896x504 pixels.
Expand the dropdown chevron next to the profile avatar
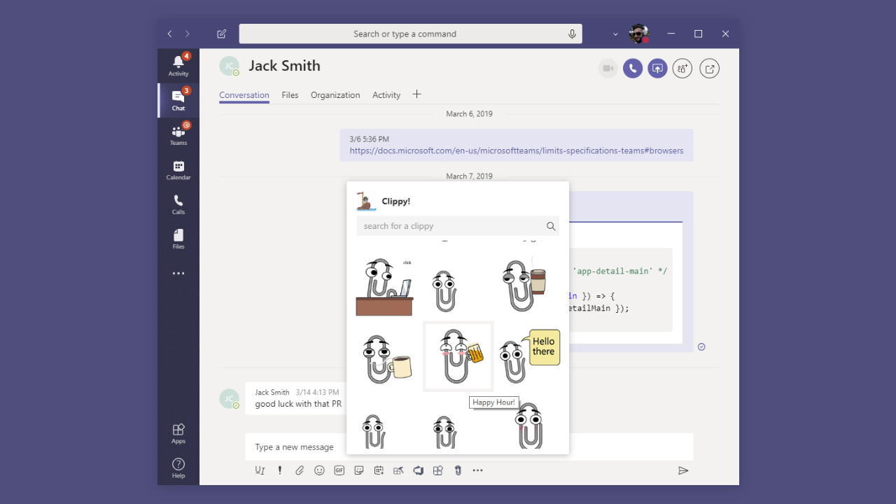click(615, 34)
